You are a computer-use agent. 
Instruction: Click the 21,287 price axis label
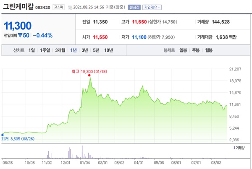pyautogui.click(x=235, y=69)
